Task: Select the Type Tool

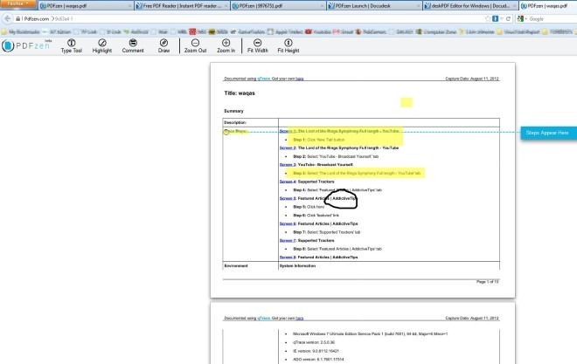Action: click(72, 46)
